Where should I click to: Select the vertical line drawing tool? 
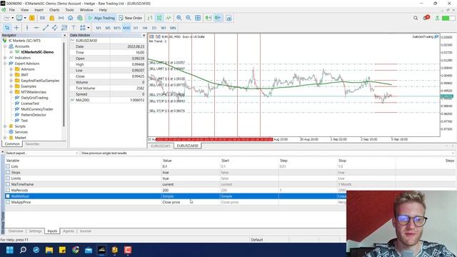pyautogui.click(x=27, y=28)
